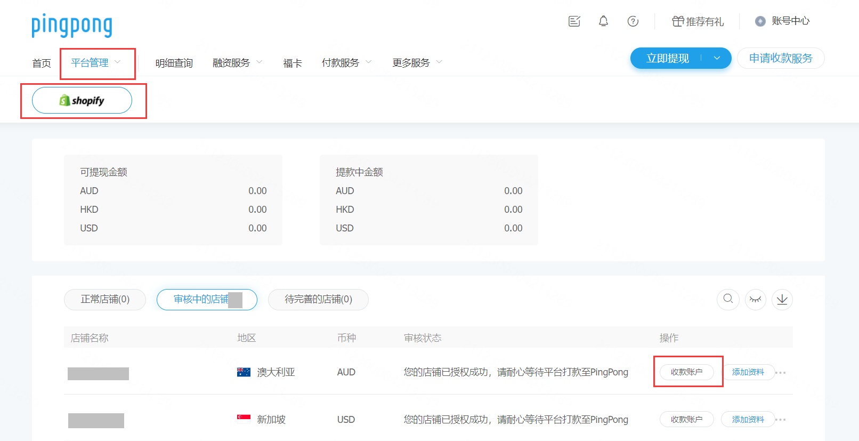859x441 pixels.
Task: Click the 操作 column header
Action: 669,338
